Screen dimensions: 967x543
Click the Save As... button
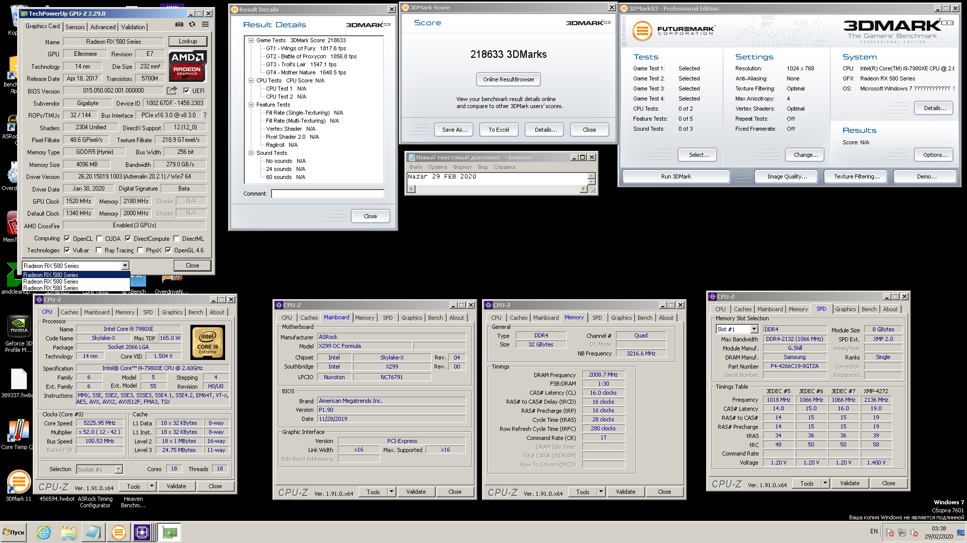coord(455,130)
